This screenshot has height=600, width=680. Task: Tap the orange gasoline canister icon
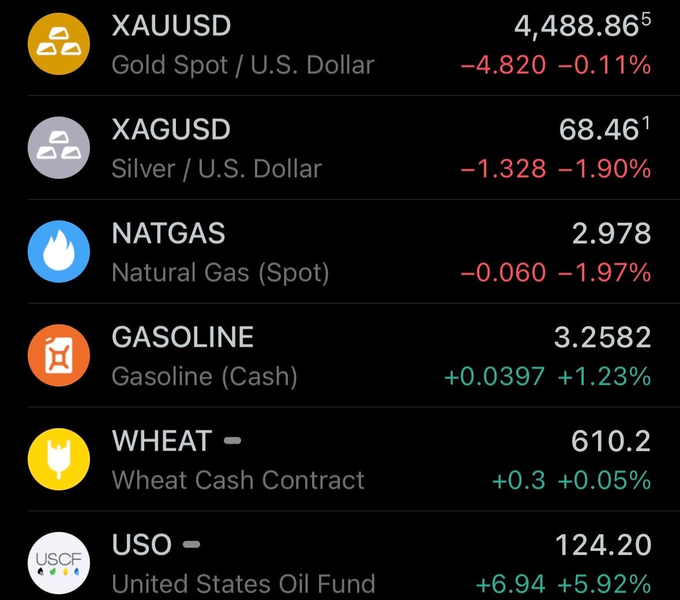59,355
